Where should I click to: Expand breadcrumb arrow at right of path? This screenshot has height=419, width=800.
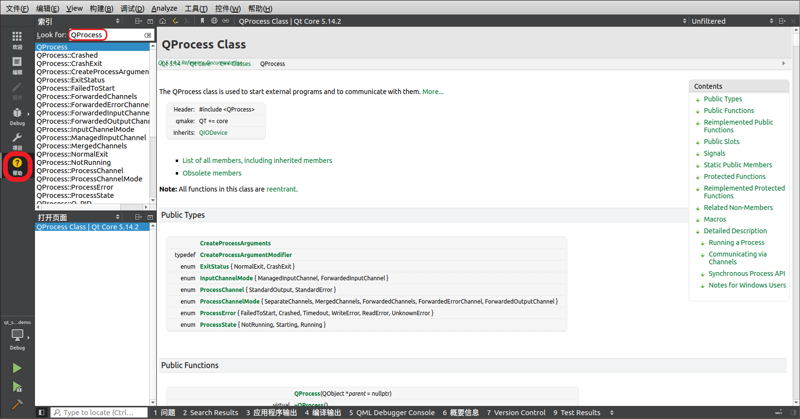pos(783,63)
